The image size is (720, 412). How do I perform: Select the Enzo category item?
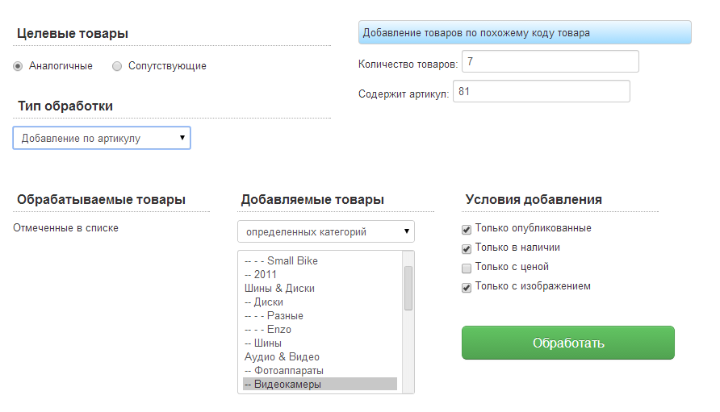(x=278, y=329)
